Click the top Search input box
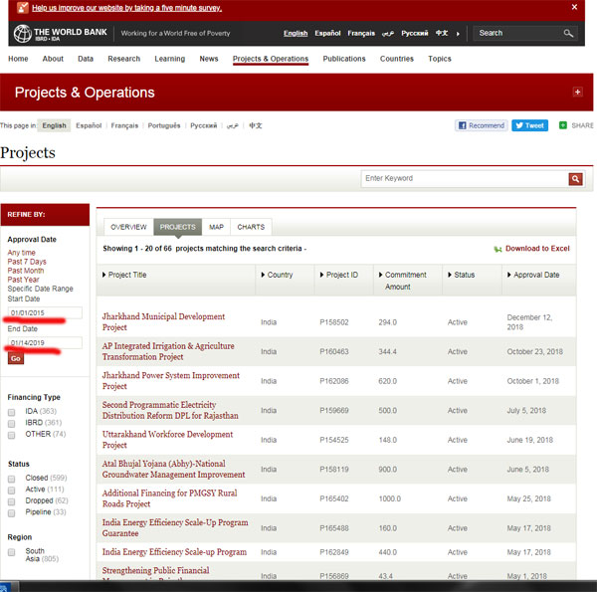597x592 pixels. coord(517,33)
